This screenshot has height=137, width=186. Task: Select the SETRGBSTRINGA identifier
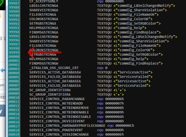43,24
